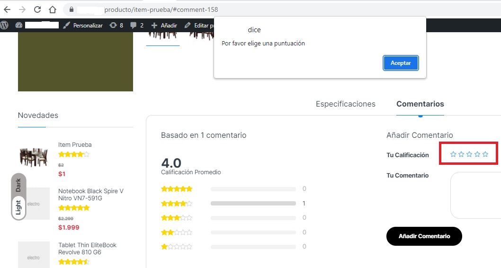Click Notebook star rating in Novedades

click(74, 208)
